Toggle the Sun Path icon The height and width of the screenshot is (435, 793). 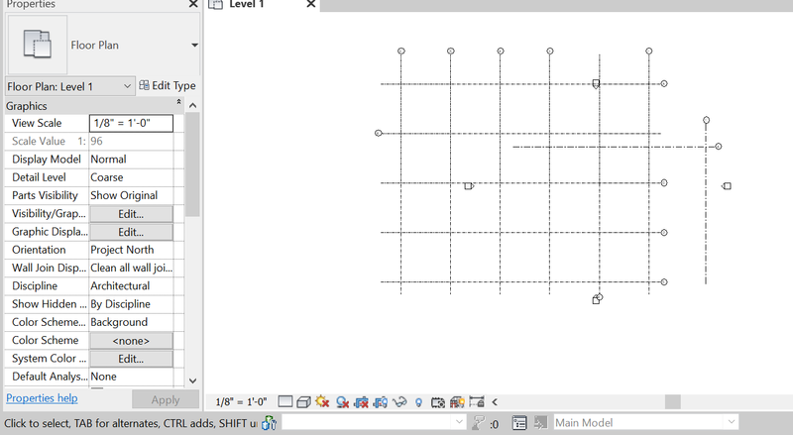[x=322, y=401]
